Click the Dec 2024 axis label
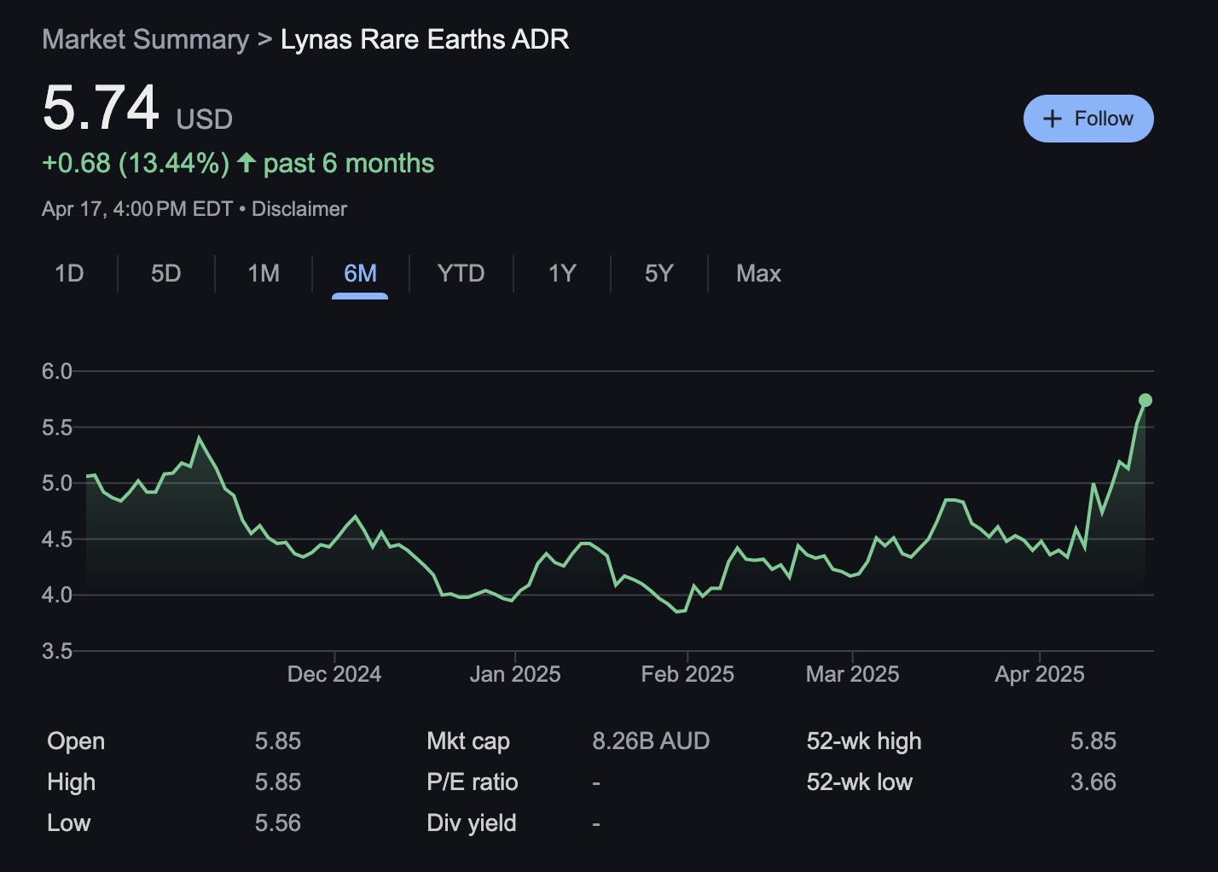The height and width of the screenshot is (872, 1218). click(x=334, y=674)
